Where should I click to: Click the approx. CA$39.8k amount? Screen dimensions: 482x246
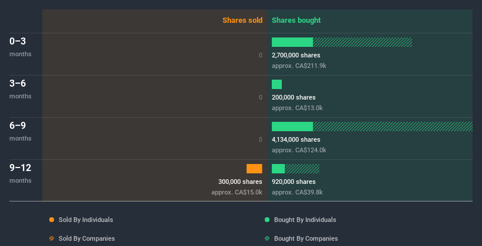click(297, 192)
